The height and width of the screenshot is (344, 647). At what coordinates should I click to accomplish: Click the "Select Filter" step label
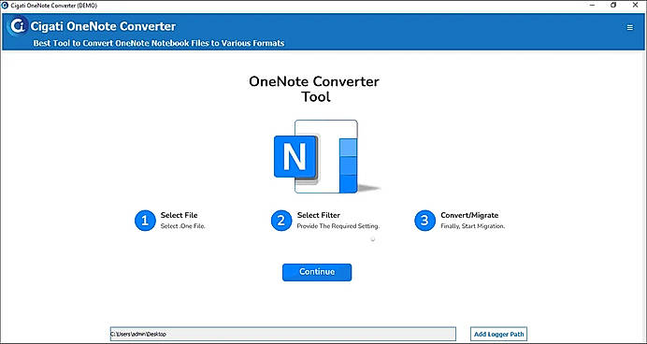click(319, 215)
